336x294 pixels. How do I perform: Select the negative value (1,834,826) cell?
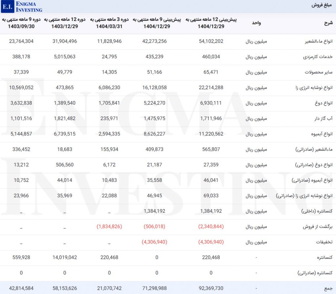(x=109, y=227)
